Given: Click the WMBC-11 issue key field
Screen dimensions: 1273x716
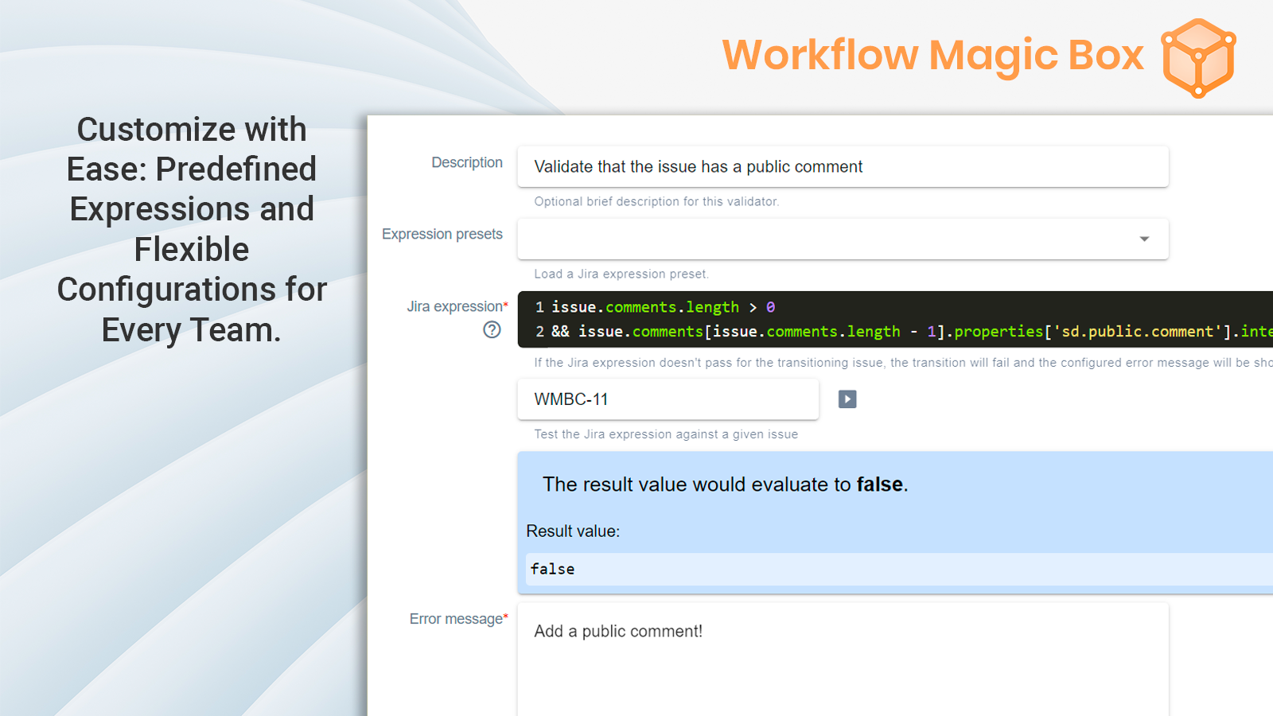Looking at the screenshot, I should point(667,399).
